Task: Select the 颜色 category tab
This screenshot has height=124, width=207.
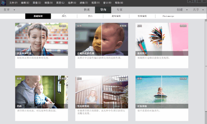Action: [x=64, y=16]
